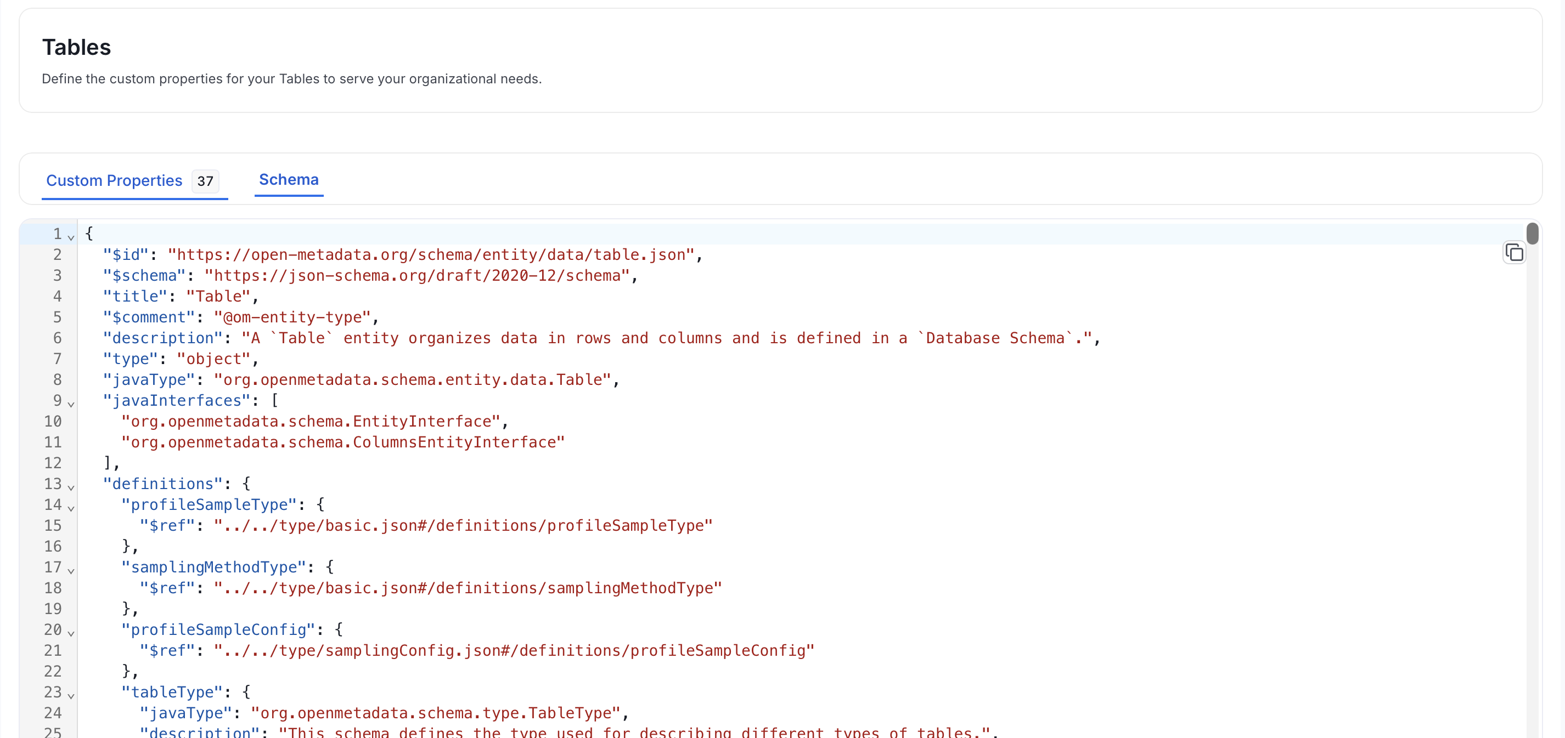Image resolution: width=1565 pixels, height=738 pixels.
Task: Click the "$id" key on line 2
Action: pos(126,254)
